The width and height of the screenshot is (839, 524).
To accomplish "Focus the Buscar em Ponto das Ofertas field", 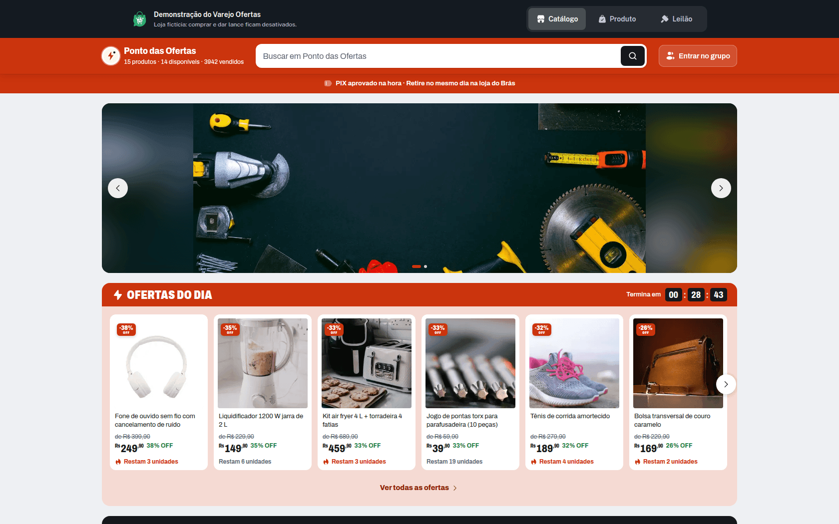I will tap(438, 56).
